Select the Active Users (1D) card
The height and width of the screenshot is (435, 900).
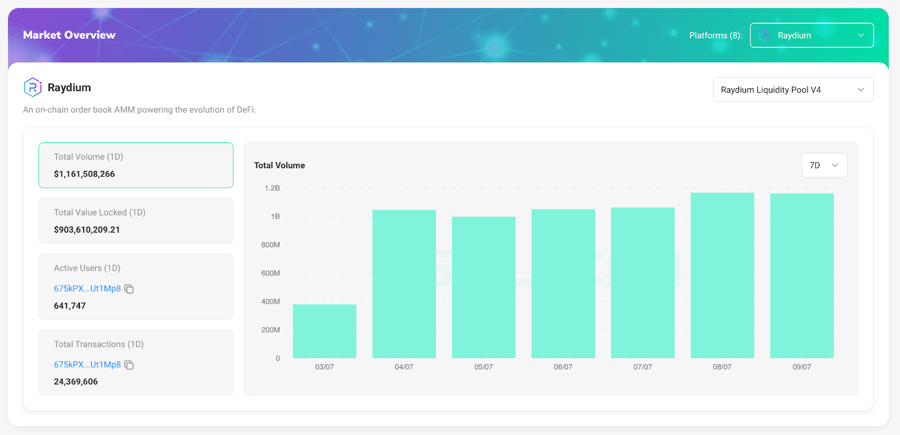coord(136,287)
